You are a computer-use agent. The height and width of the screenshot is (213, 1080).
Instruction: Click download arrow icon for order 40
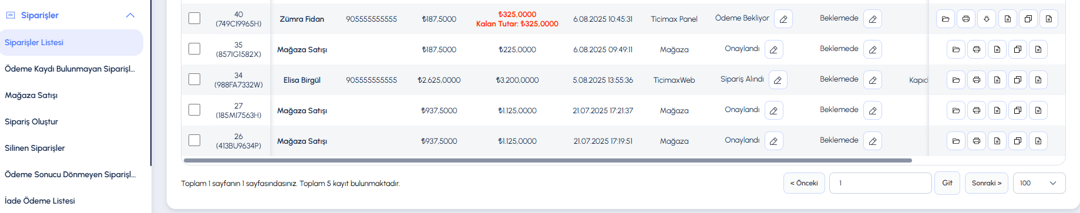987,19
